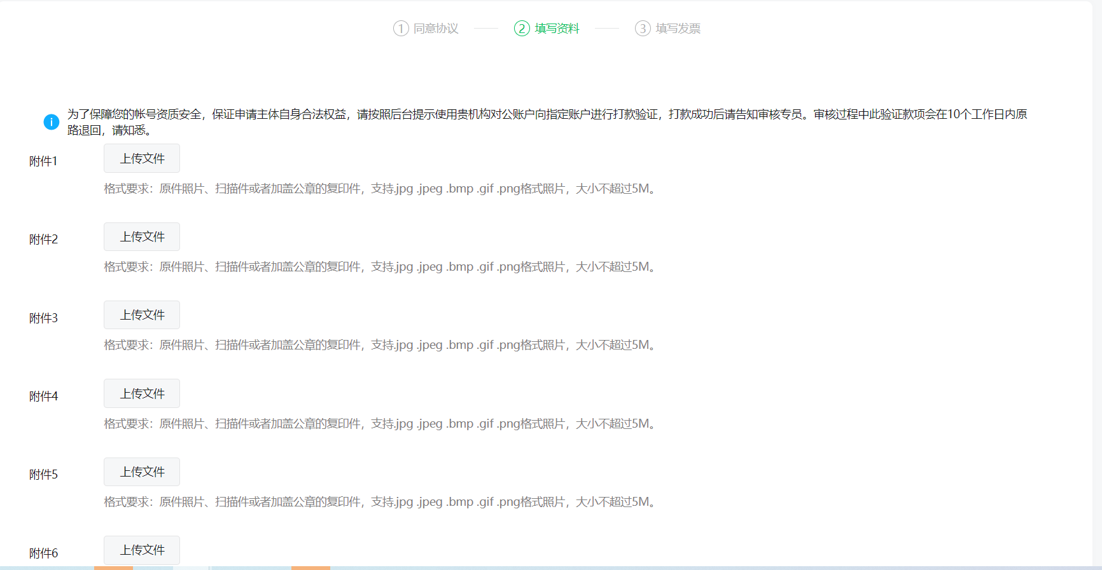
Task: Click the upload file button for 附件5
Action: [142, 472]
